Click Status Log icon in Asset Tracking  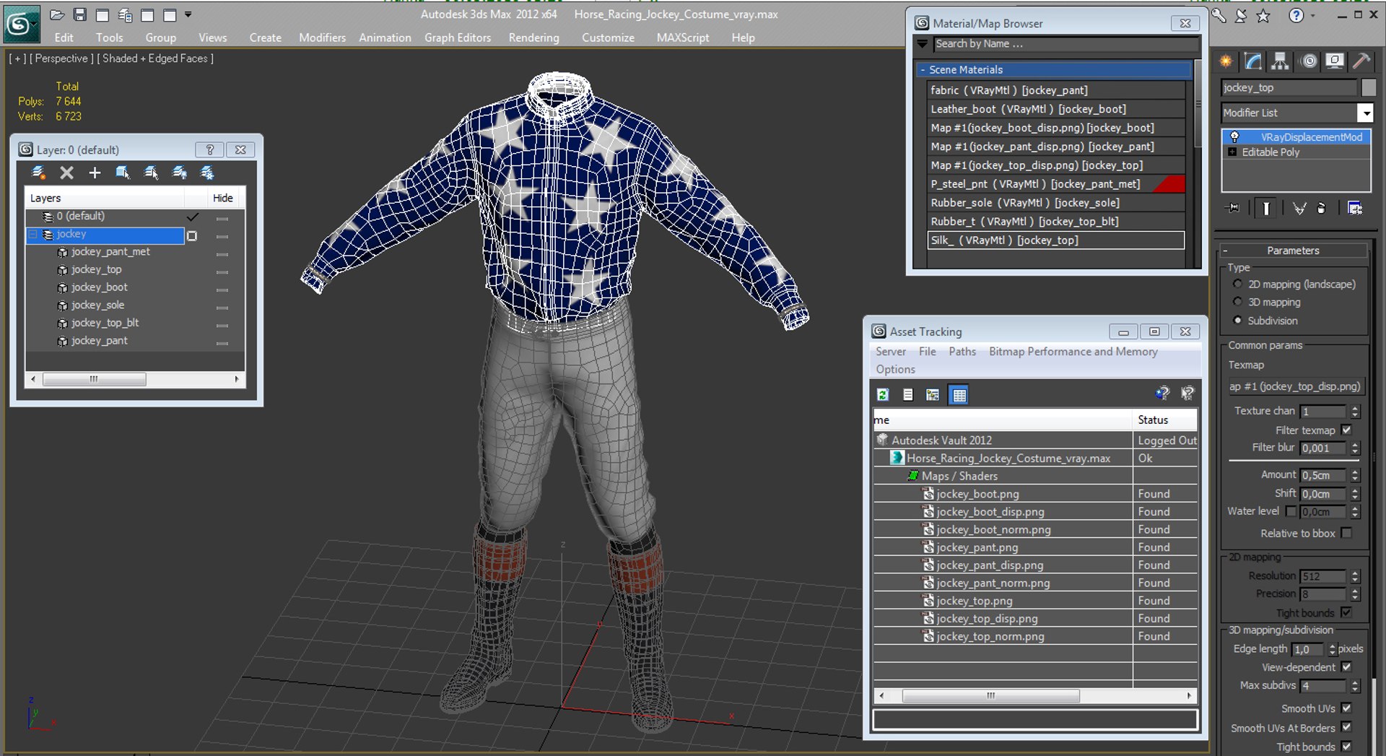tap(908, 394)
